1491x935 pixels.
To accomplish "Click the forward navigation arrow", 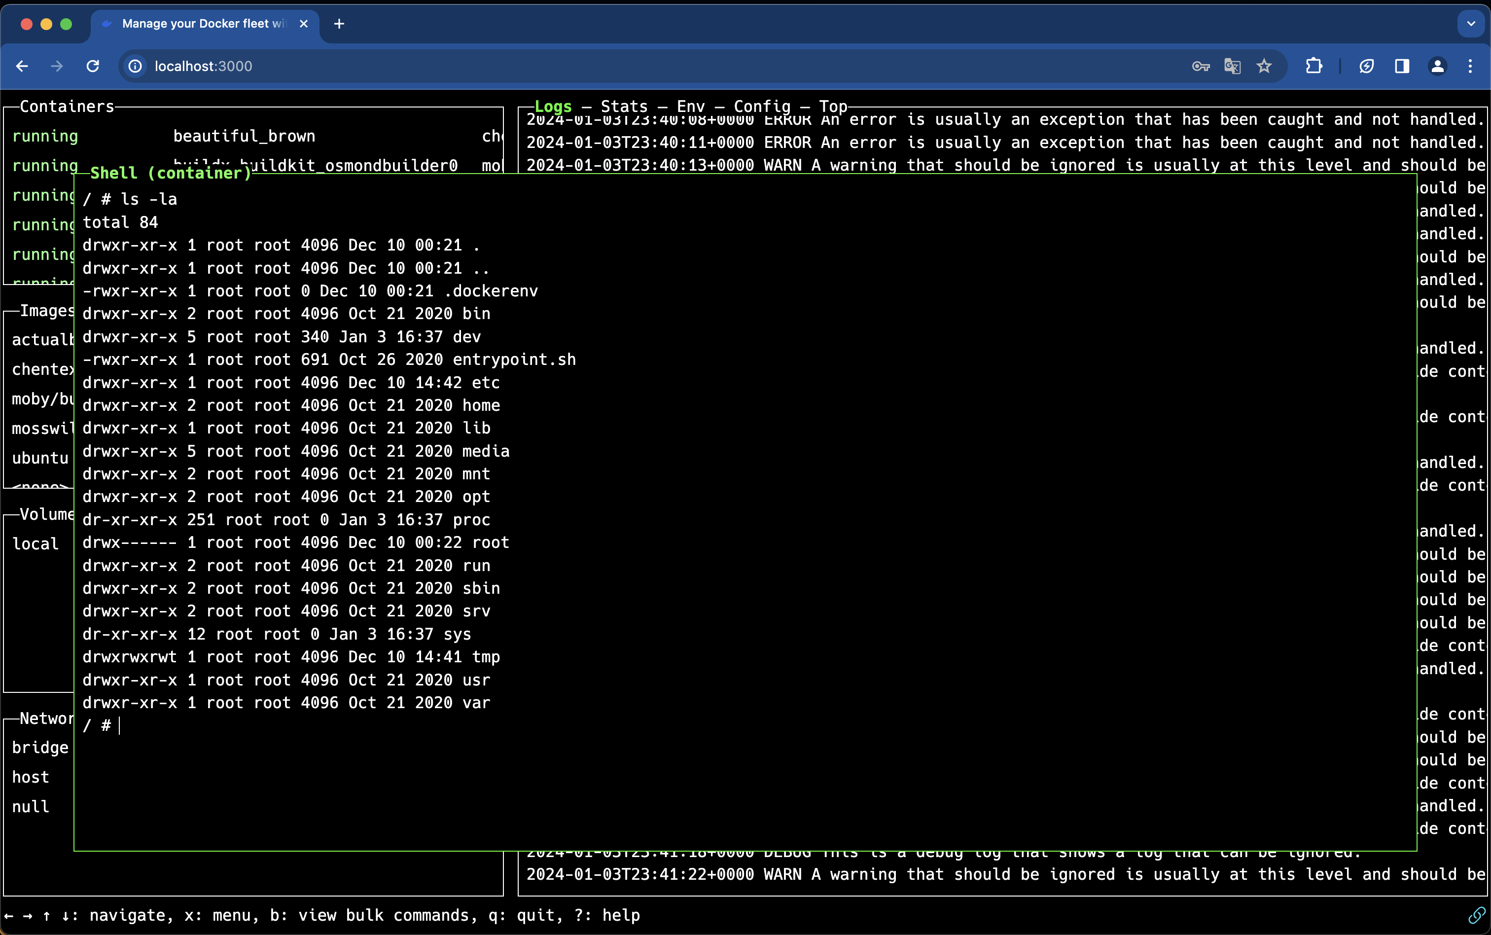I will 57,66.
